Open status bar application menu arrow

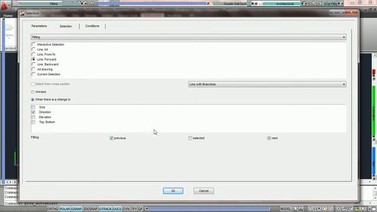point(369,209)
